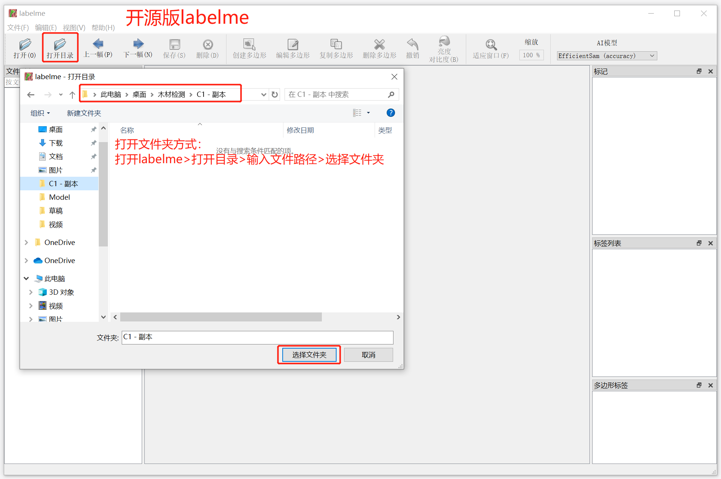Click the Undo (撤销) toolbar icon
The height and width of the screenshot is (479, 721).
pos(413,49)
